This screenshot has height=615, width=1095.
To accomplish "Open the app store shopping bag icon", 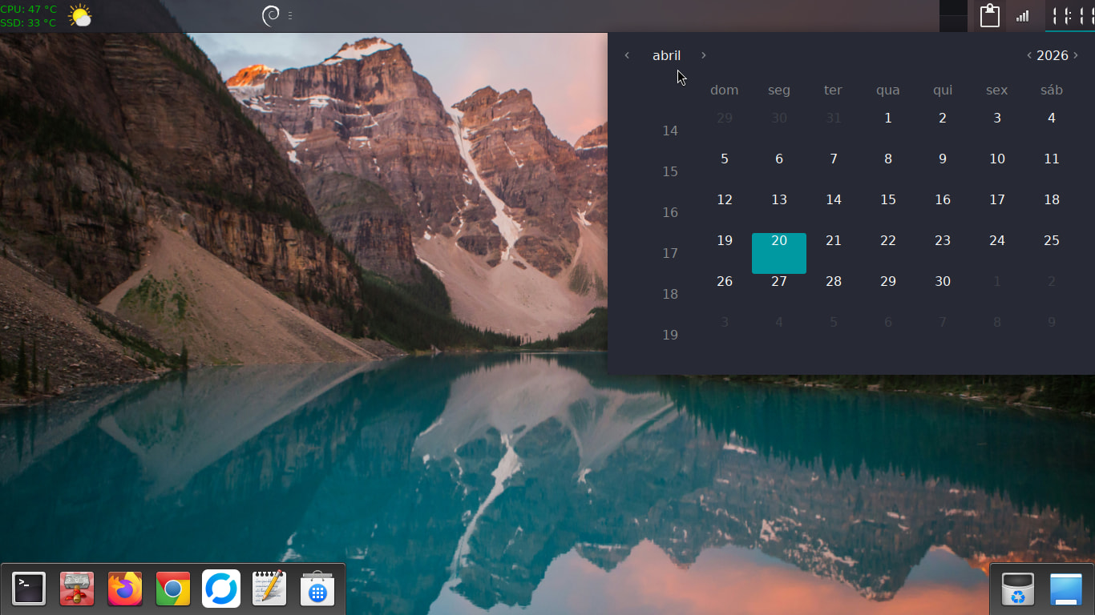I will [317, 589].
